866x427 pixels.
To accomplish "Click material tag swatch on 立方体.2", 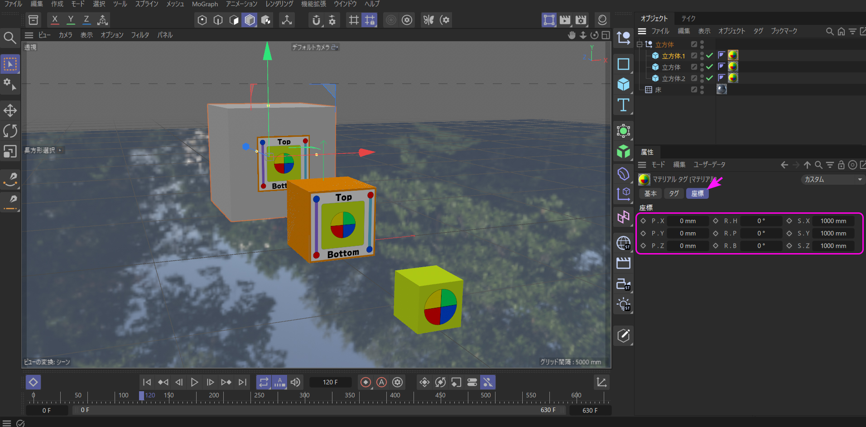I will click(732, 78).
